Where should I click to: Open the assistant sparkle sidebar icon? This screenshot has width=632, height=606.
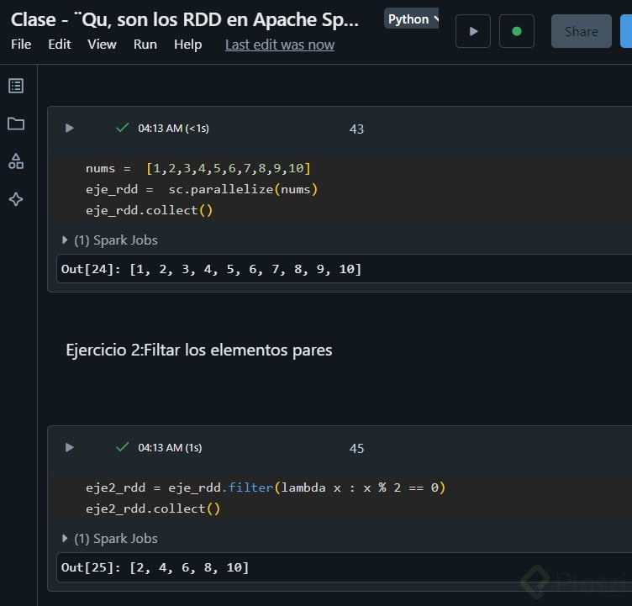click(x=16, y=199)
